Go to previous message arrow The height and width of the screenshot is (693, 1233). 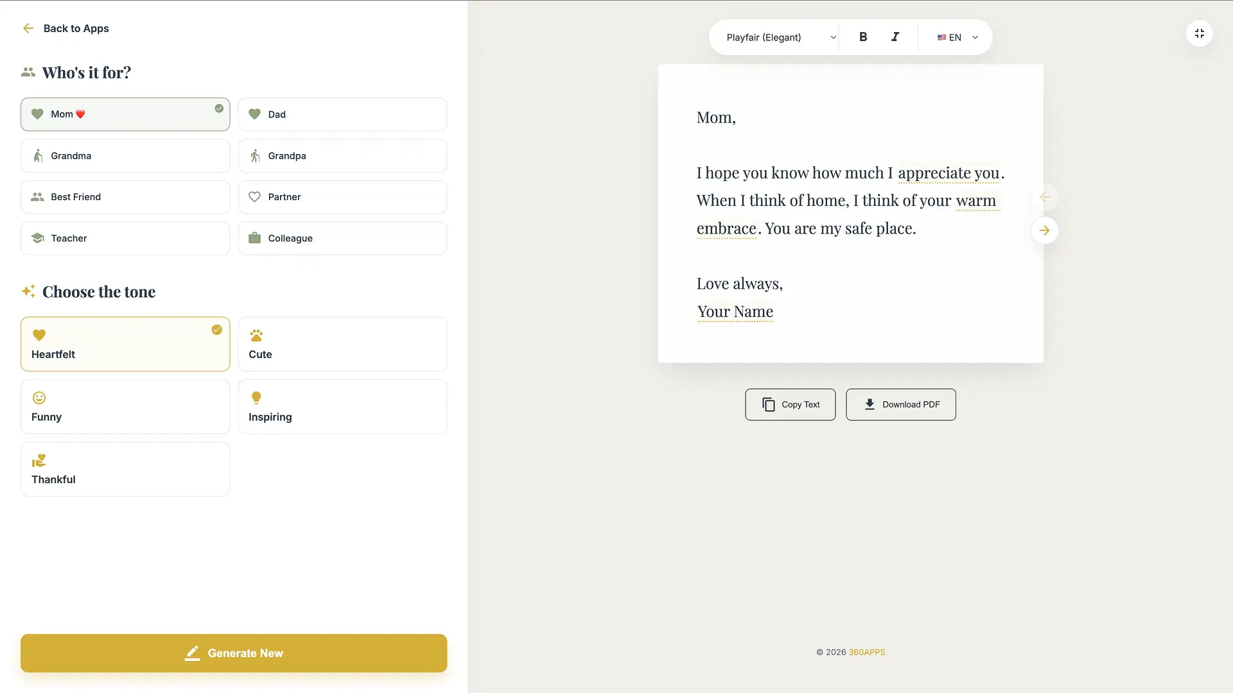(1045, 197)
